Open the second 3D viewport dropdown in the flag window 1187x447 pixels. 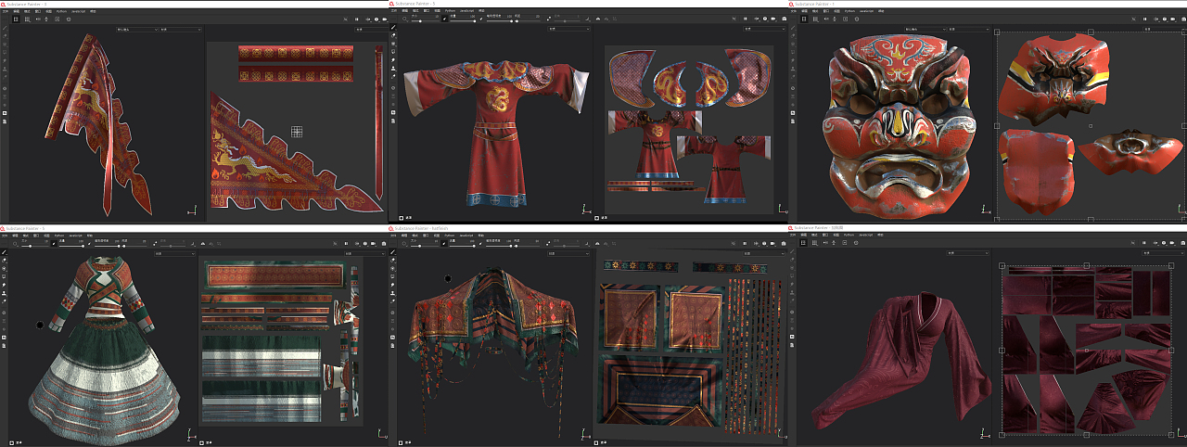pyautogui.click(x=181, y=30)
